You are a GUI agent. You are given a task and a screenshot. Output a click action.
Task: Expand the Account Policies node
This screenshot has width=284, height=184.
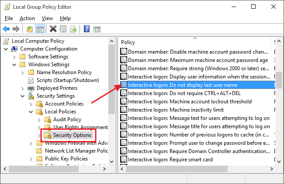pyautogui.click(x=31, y=104)
